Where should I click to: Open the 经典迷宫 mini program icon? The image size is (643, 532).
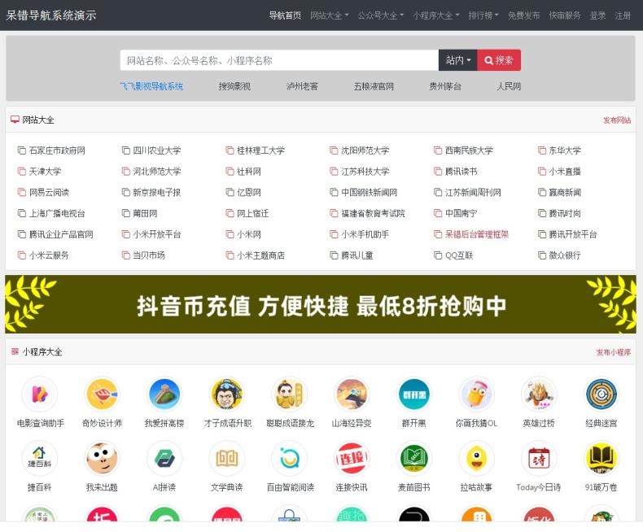pyautogui.click(x=601, y=394)
